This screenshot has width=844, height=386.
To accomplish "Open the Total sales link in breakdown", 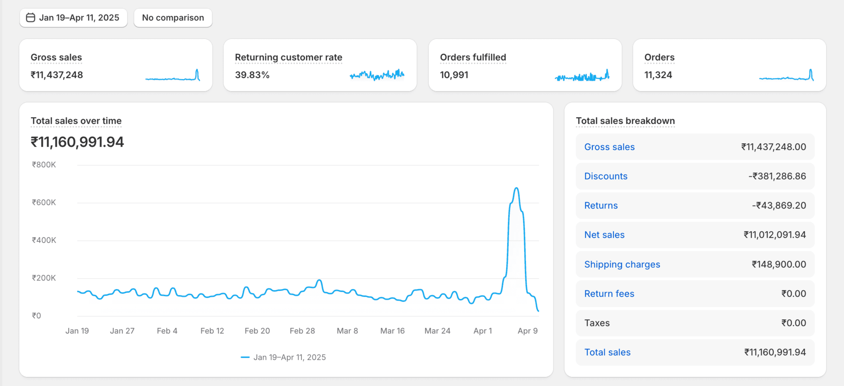I will pos(607,352).
